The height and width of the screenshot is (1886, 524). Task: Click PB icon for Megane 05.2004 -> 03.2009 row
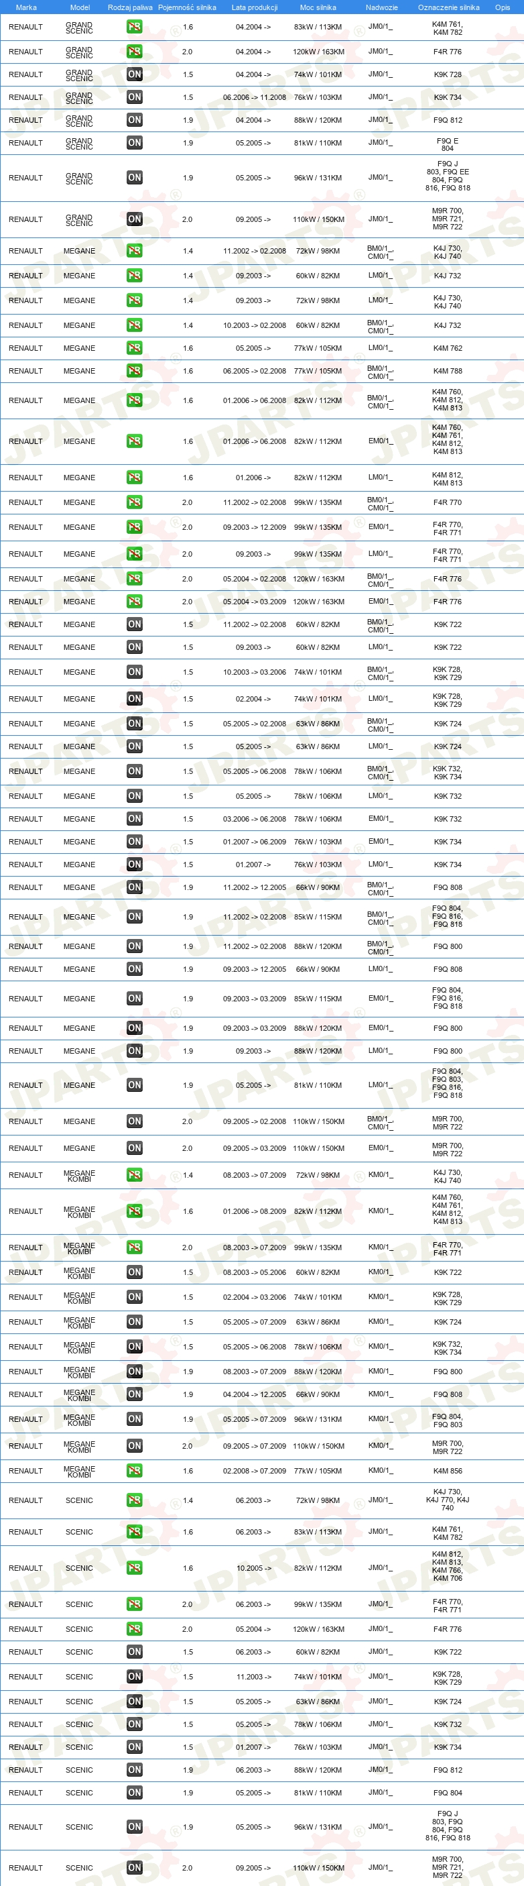point(135,602)
